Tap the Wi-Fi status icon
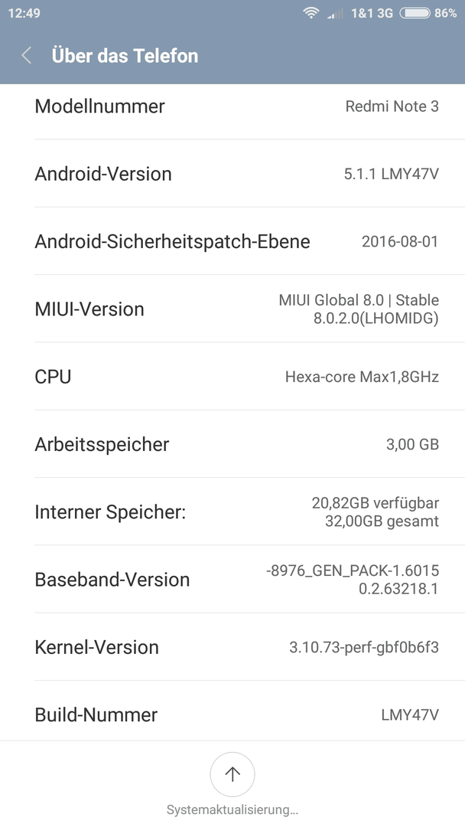465x827 pixels. click(x=311, y=13)
